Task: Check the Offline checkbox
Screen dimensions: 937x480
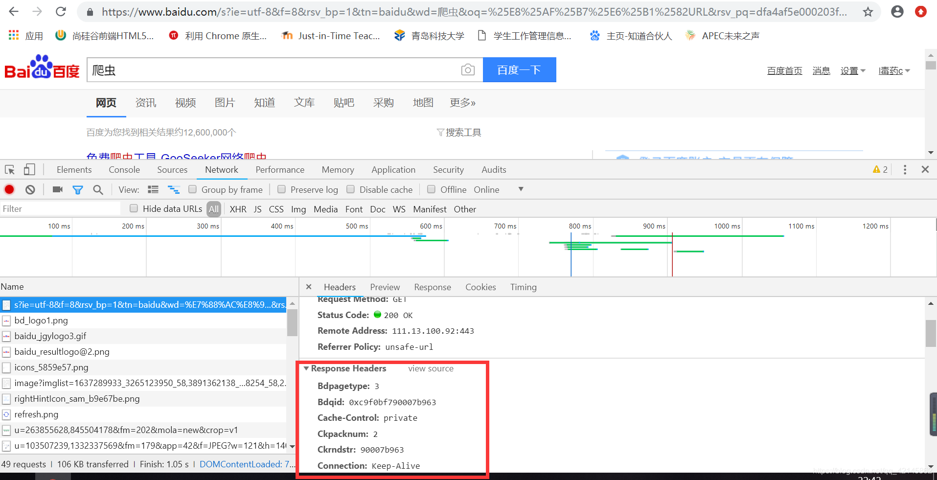Action: (432, 189)
